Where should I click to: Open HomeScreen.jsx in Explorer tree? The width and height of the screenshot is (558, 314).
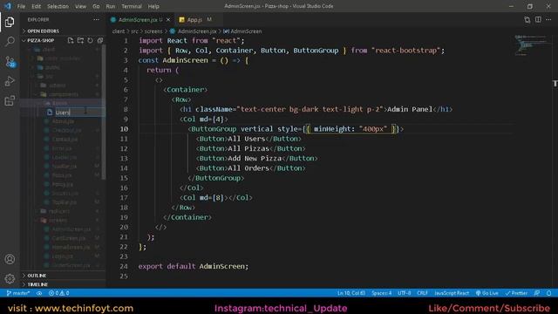(71, 247)
